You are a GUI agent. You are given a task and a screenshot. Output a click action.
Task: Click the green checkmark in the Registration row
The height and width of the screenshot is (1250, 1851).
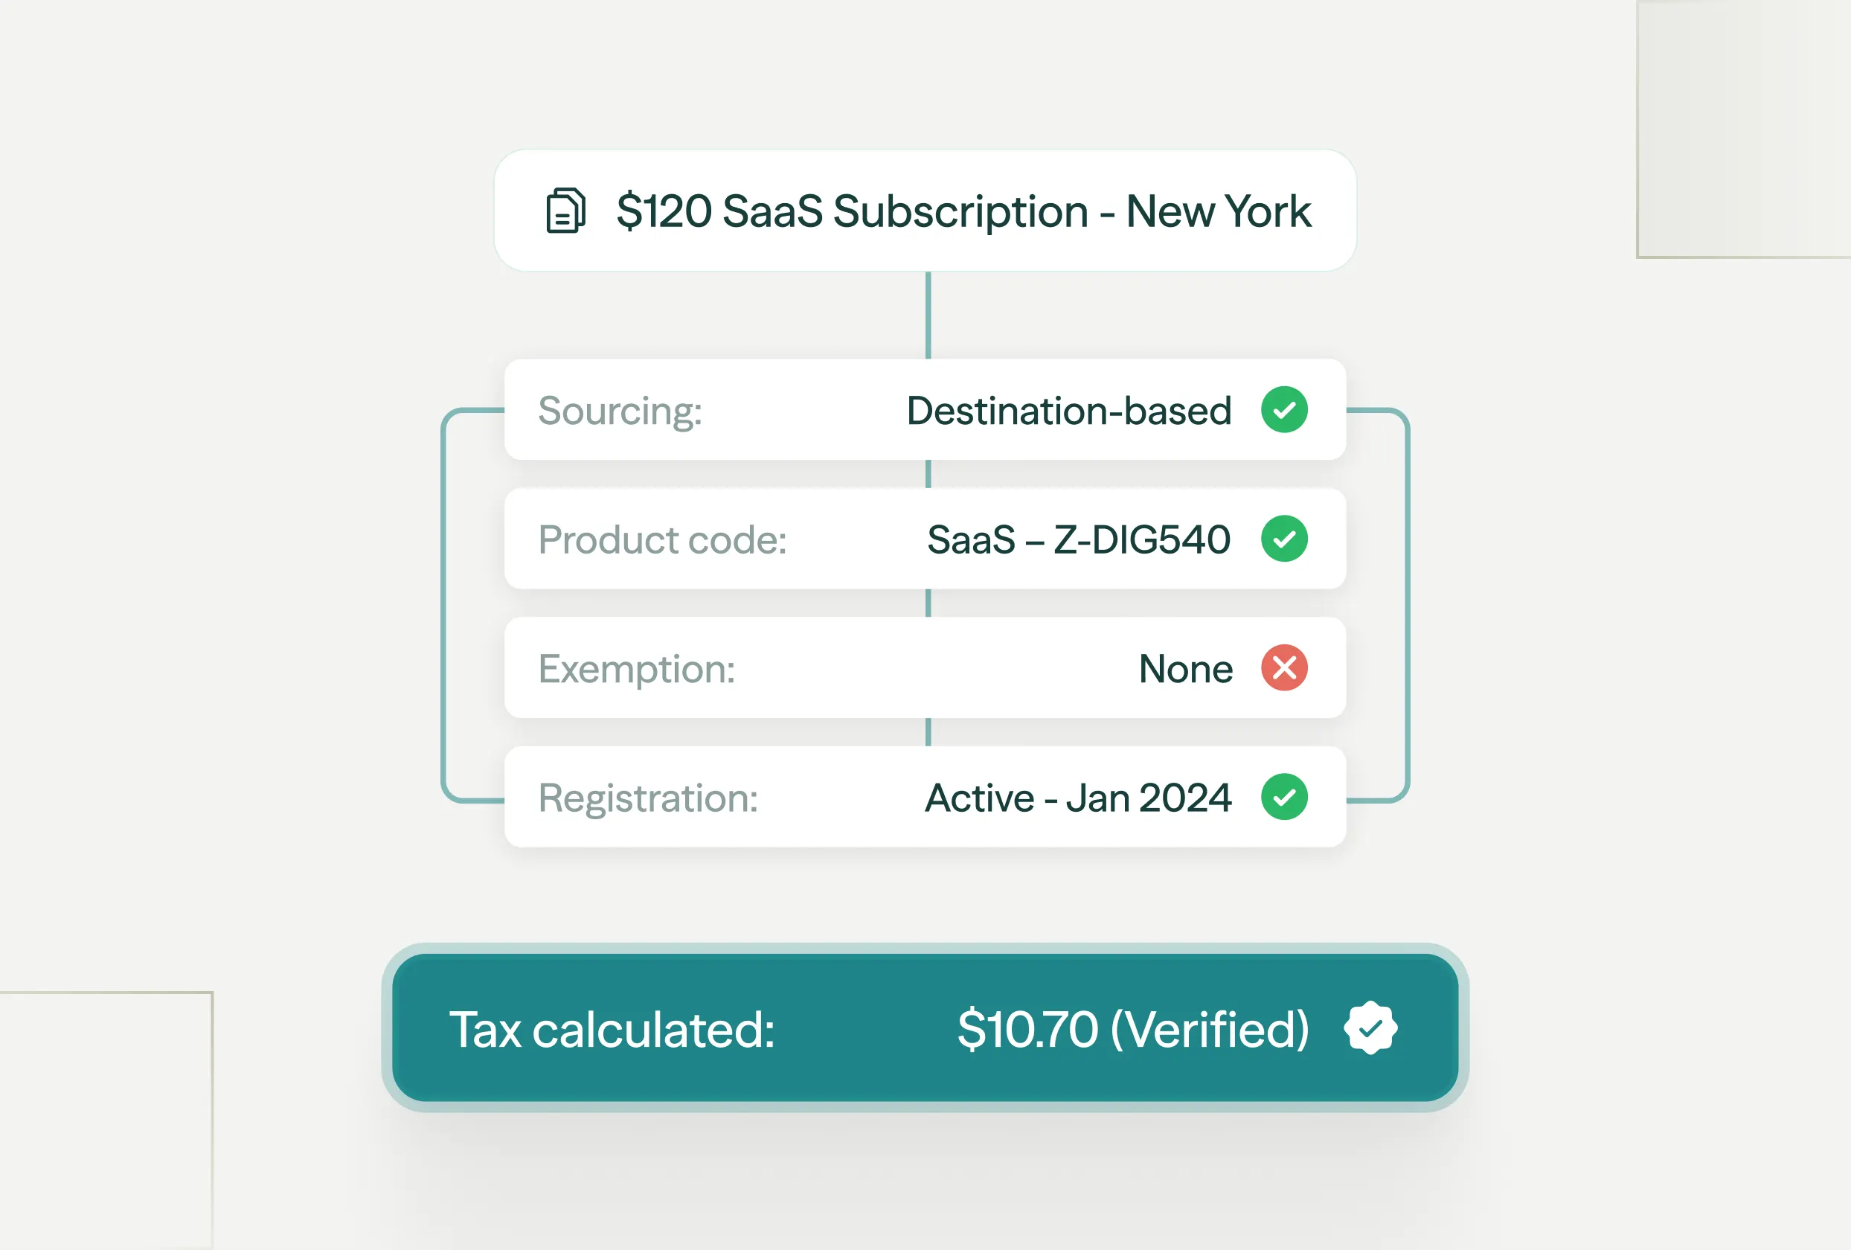click(1284, 797)
